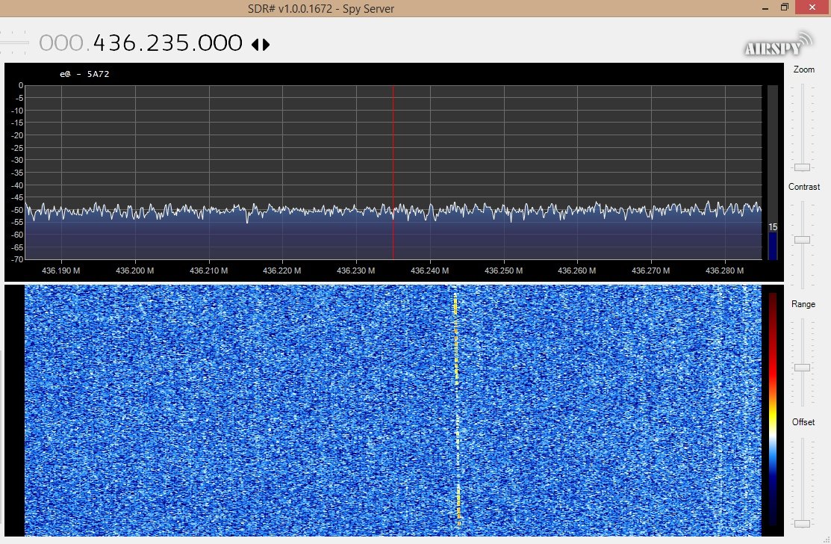Click the Airspy logo
This screenshot has height=544, width=831.
pyautogui.click(x=778, y=44)
